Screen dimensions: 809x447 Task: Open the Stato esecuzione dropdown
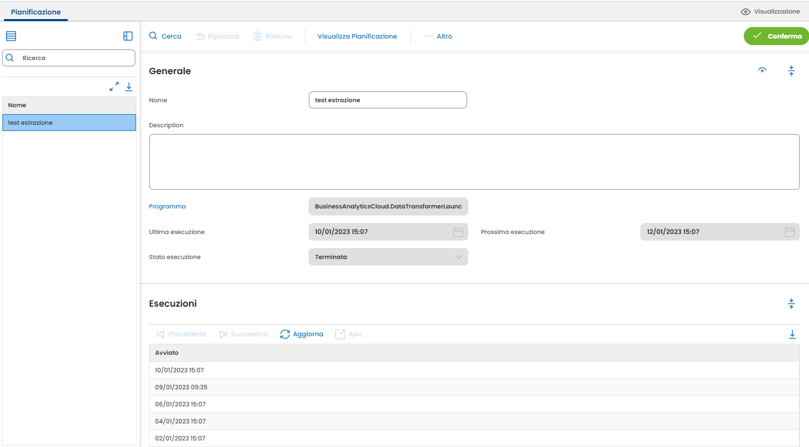[388, 257]
